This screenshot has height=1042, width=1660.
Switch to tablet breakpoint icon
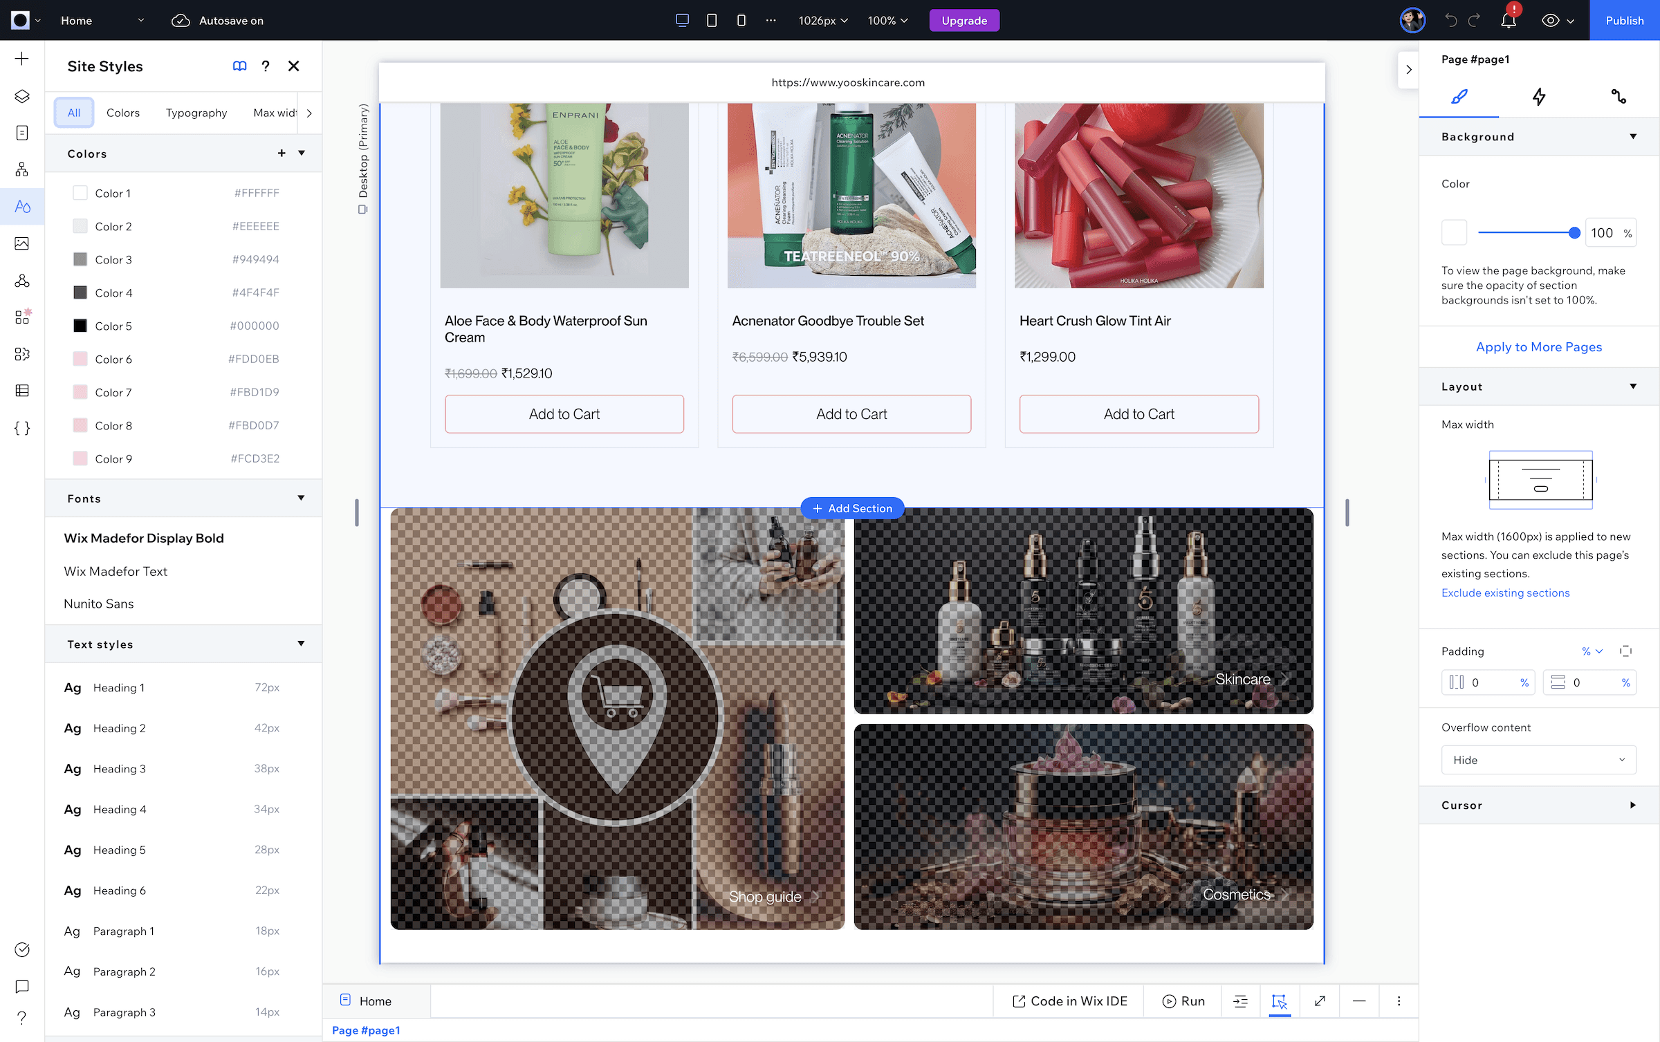[x=712, y=20]
